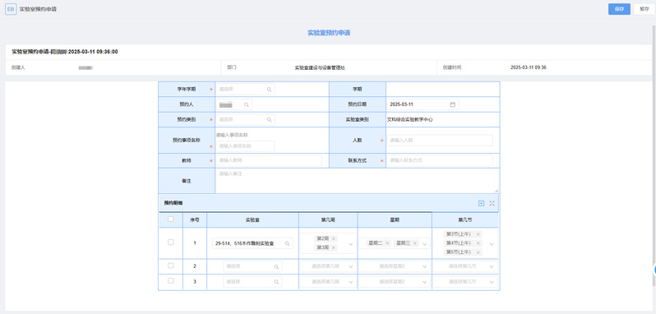Check the checkbox for row 2

(x=171, y=266)
